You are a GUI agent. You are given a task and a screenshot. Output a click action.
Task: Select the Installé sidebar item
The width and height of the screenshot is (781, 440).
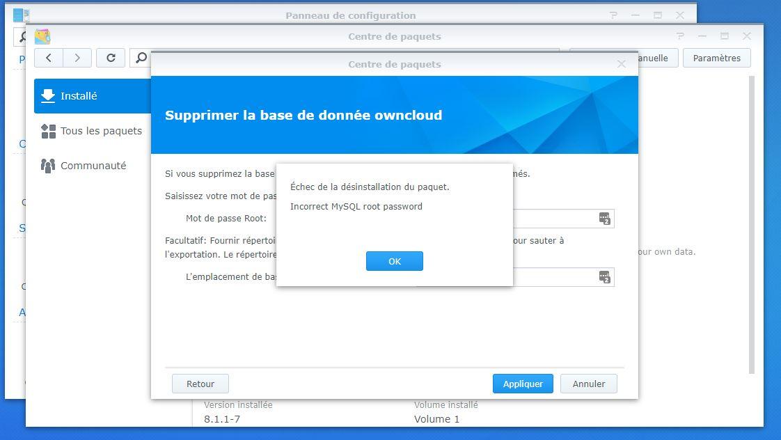pyautogui.click(x=93, y=95)
